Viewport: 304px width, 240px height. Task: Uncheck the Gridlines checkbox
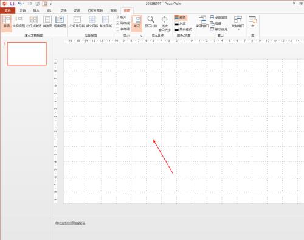pos(117,23)
